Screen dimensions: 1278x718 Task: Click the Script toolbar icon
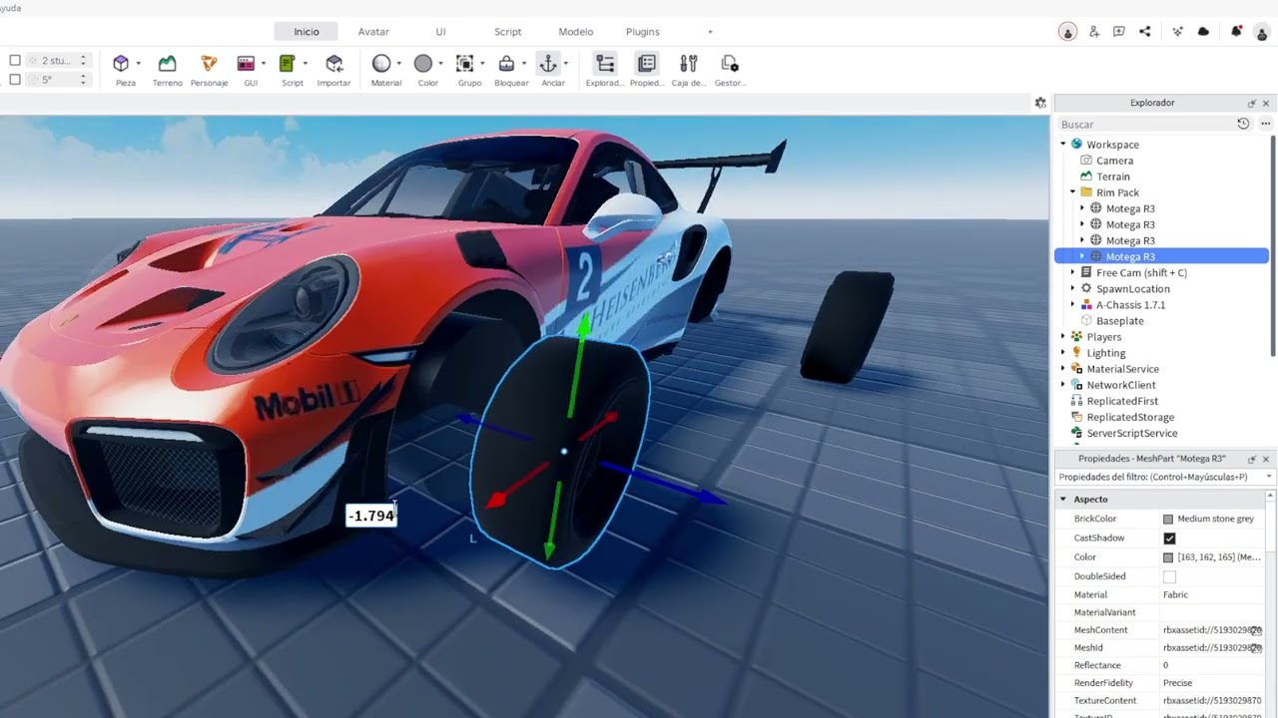tap(288, 64)
